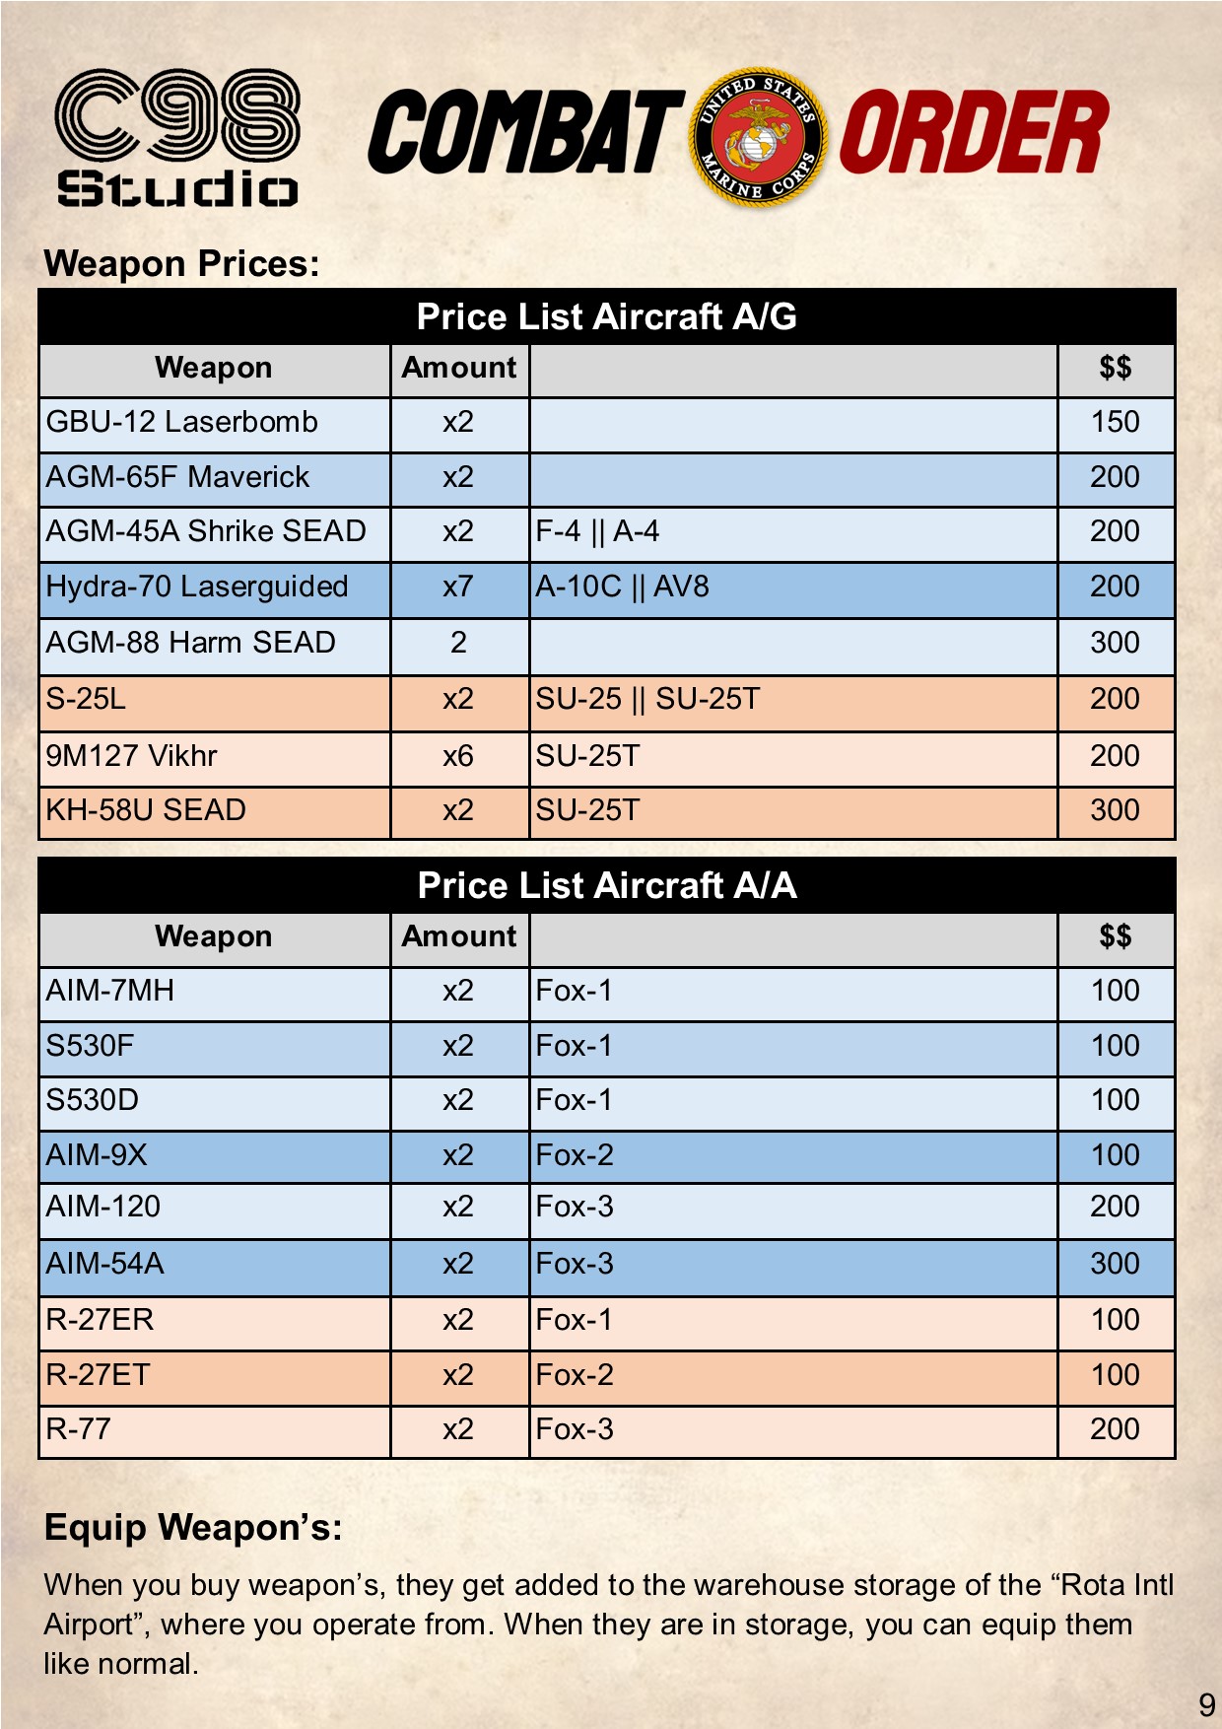Viewport: 1222px width, 1729px height.
Task: Click the AIM-9X Fox-2 label
Action: coord(575,1154)
